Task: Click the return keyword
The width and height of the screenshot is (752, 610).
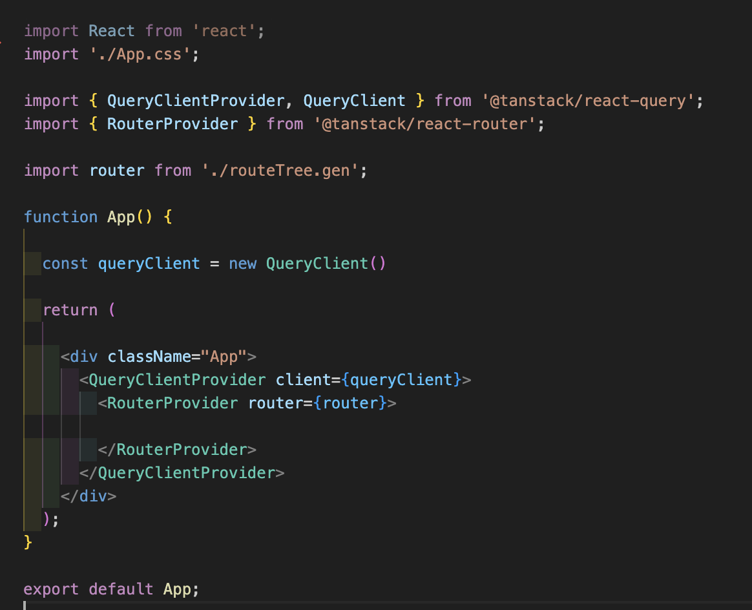Action: coord(70,310)
